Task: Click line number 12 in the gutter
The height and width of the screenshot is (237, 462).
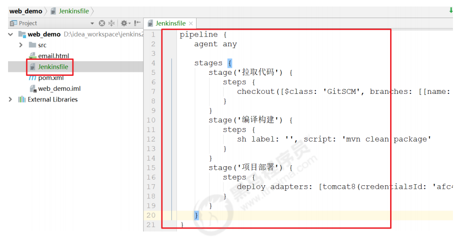Action: pos(151,139)
